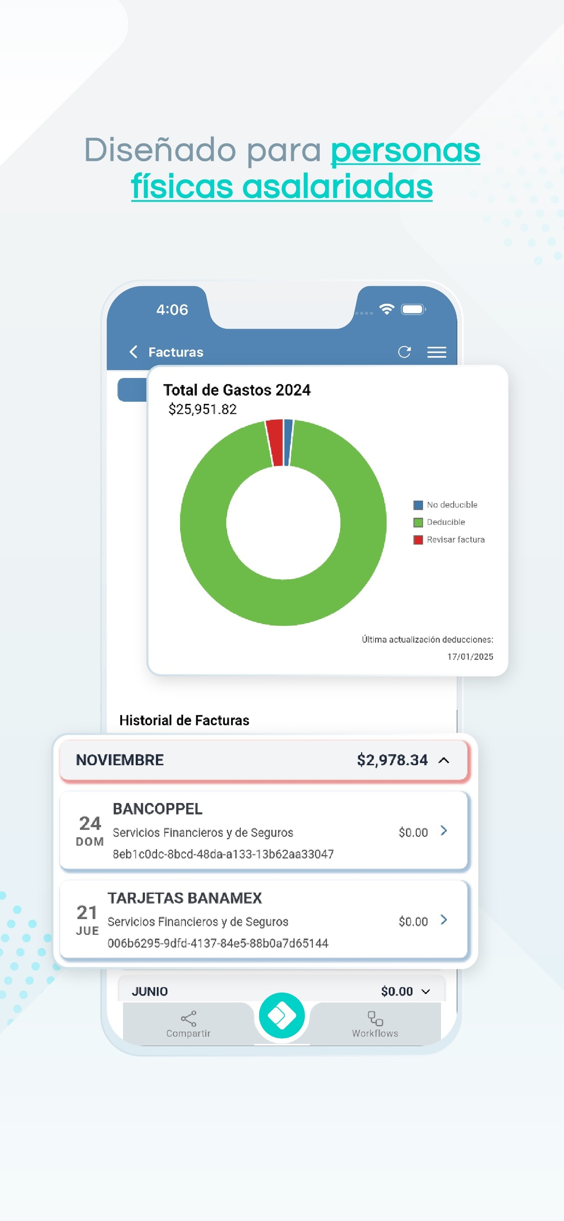Tap BANAMEX Servicios Financieros y de Seguros

(198, 922)
